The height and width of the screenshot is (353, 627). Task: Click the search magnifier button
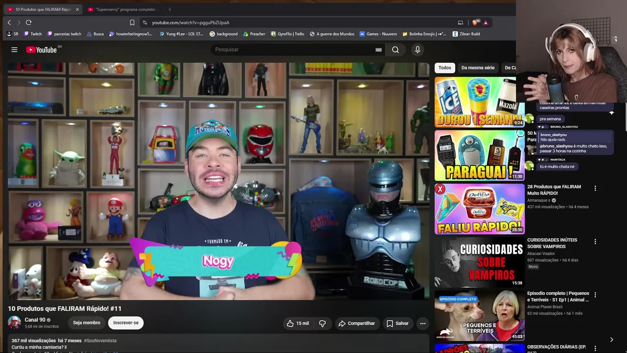tap(395, 50)
